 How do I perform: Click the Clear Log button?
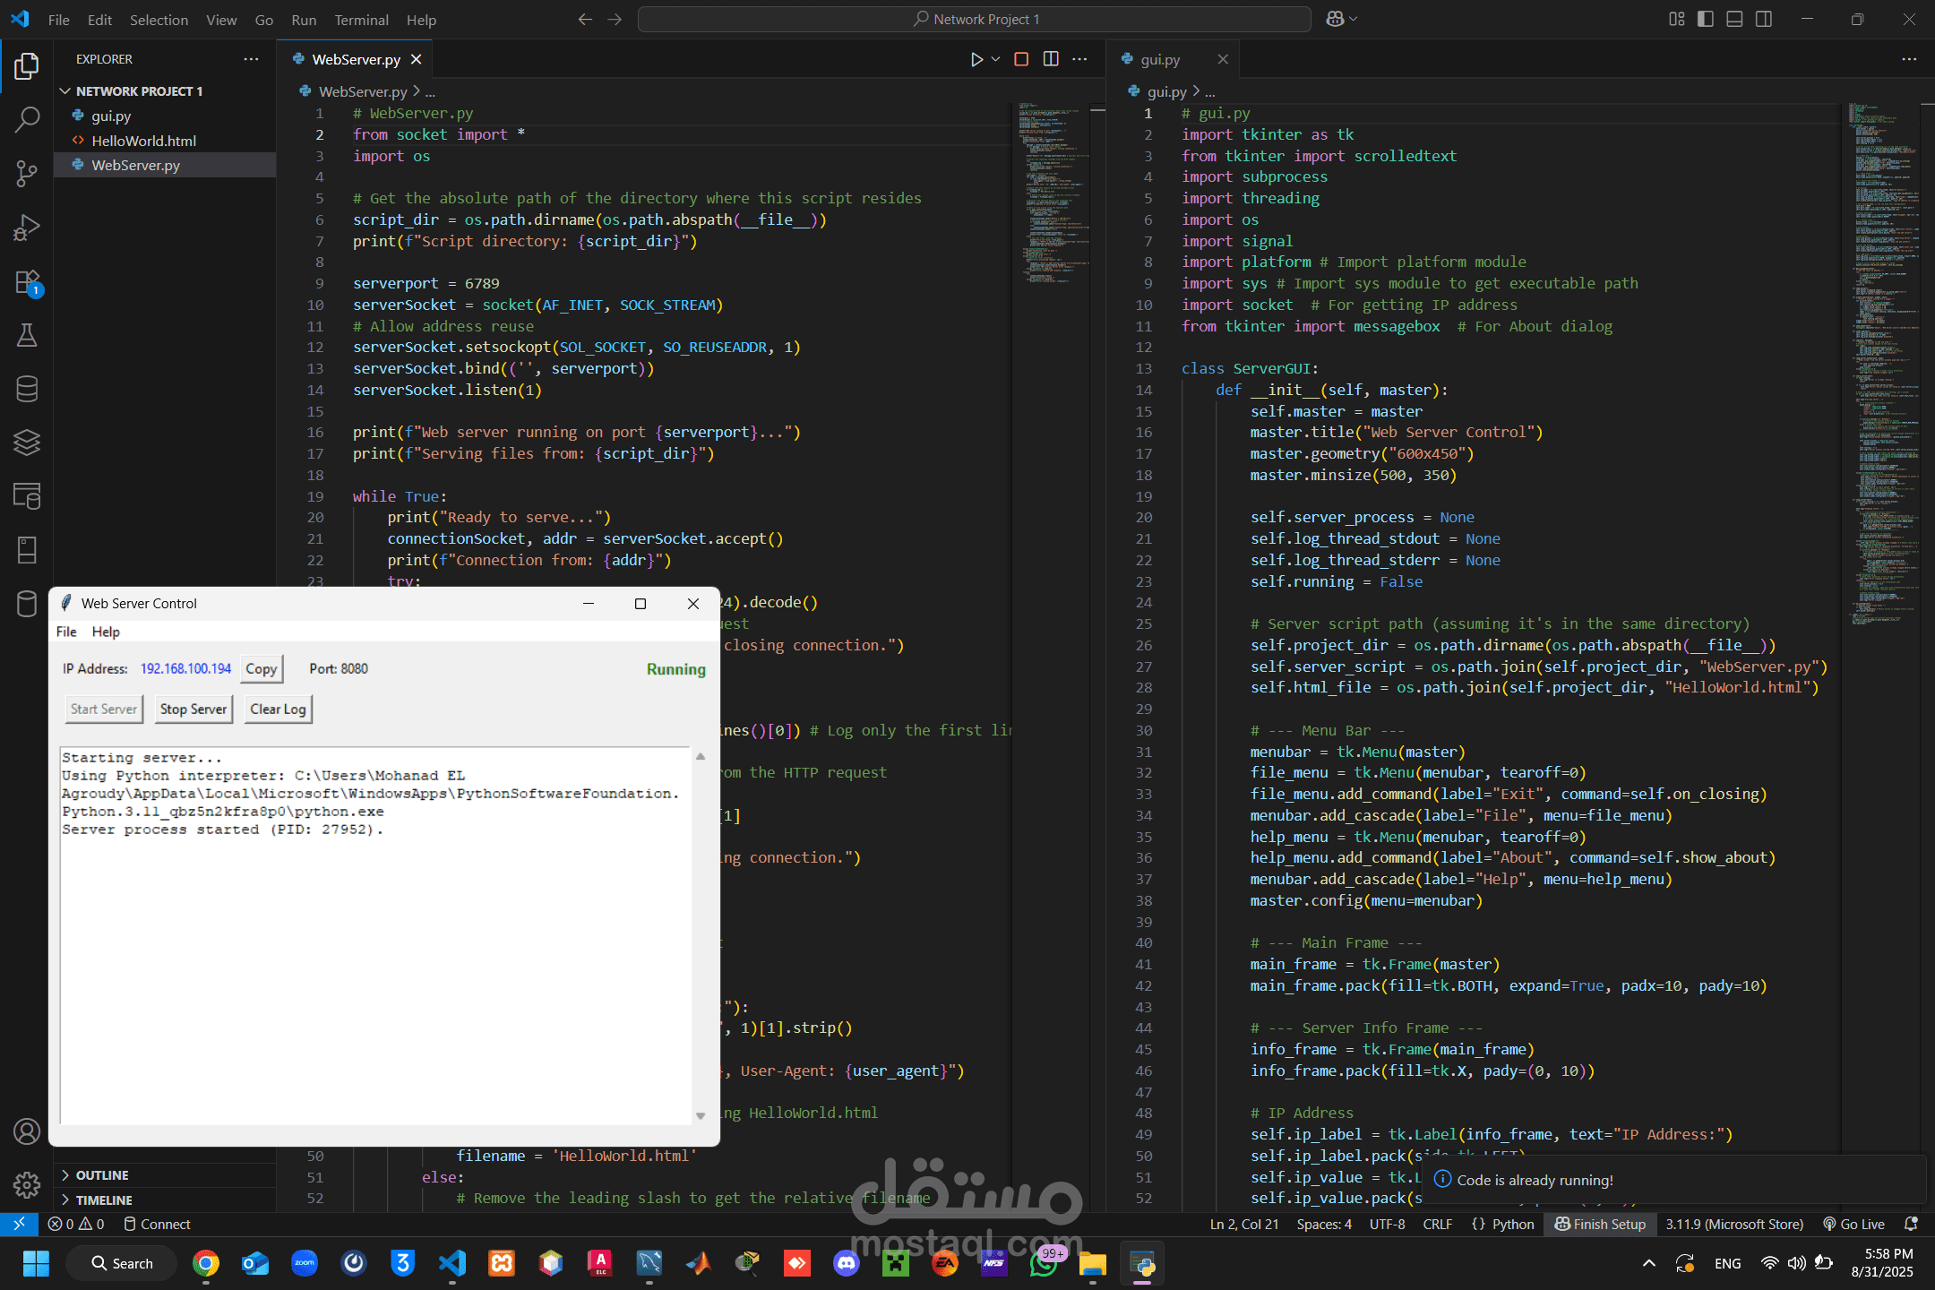pos(278,709)
